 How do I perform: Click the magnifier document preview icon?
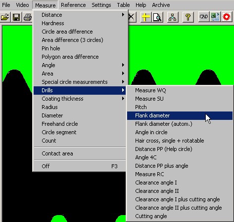[x=157, y=17]
